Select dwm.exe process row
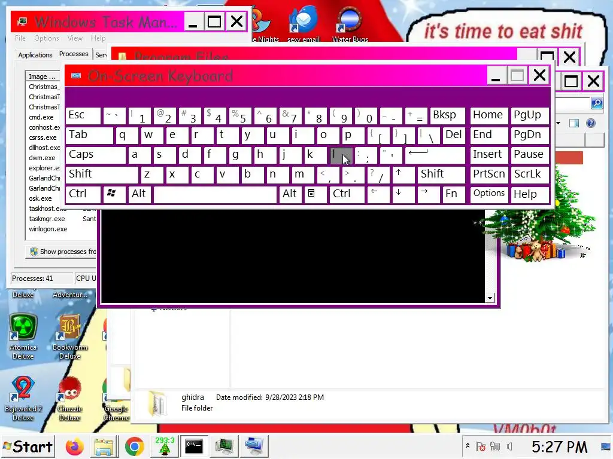 pos(42,158)
